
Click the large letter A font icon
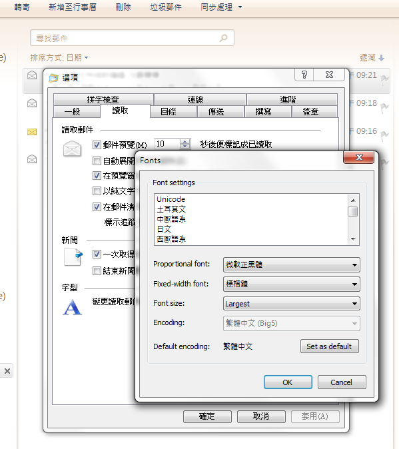pyautogui.click(x=73, y=307)
